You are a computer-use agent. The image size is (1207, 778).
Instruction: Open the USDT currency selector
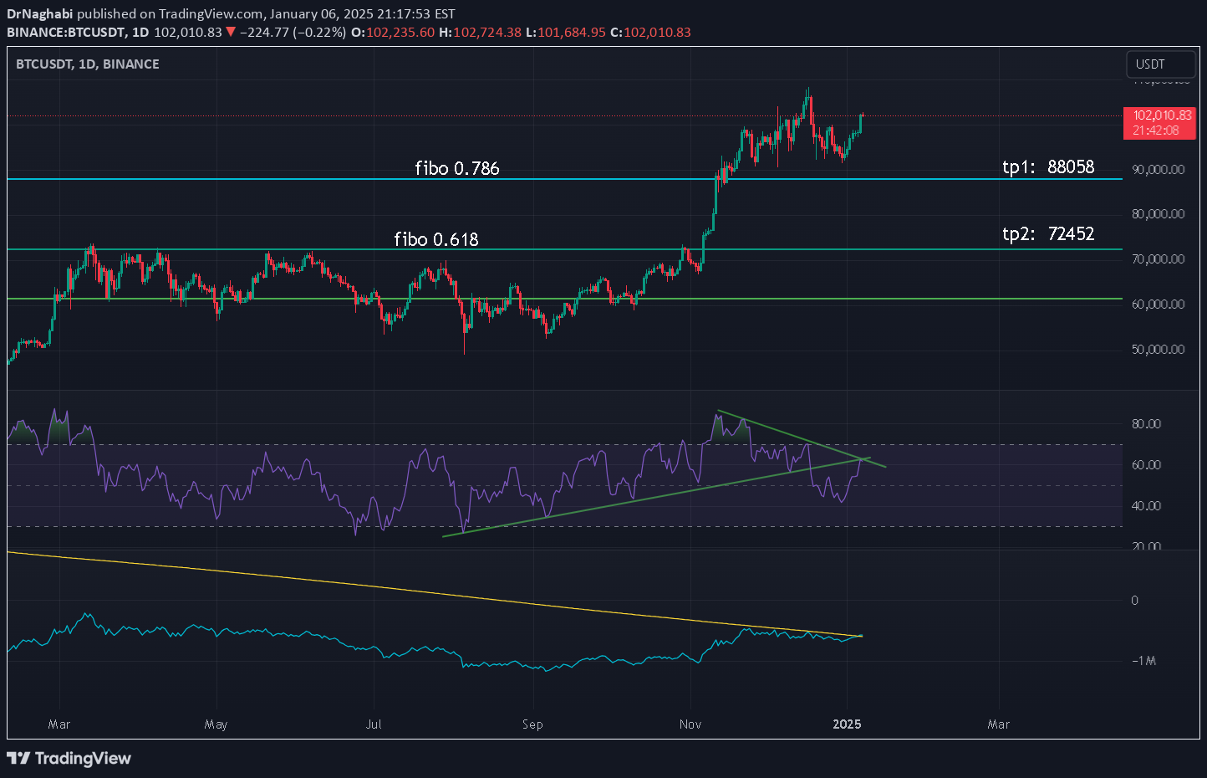point(1160,64)
